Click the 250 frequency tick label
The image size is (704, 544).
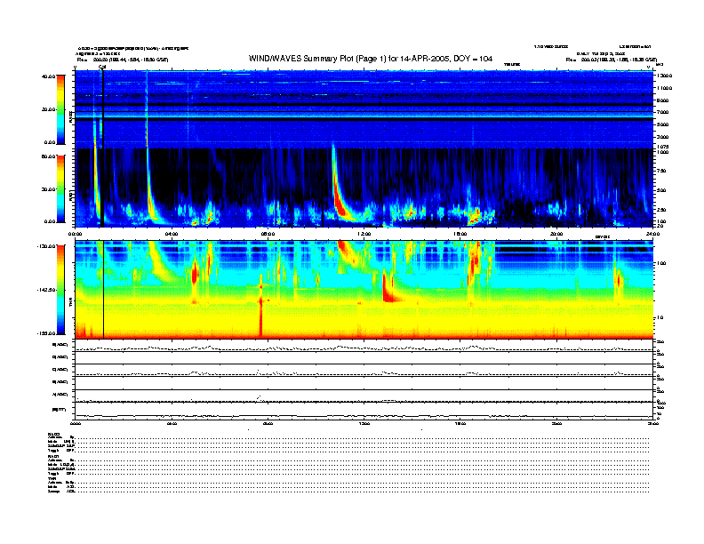pyautogui.click(x=662, y=210)
